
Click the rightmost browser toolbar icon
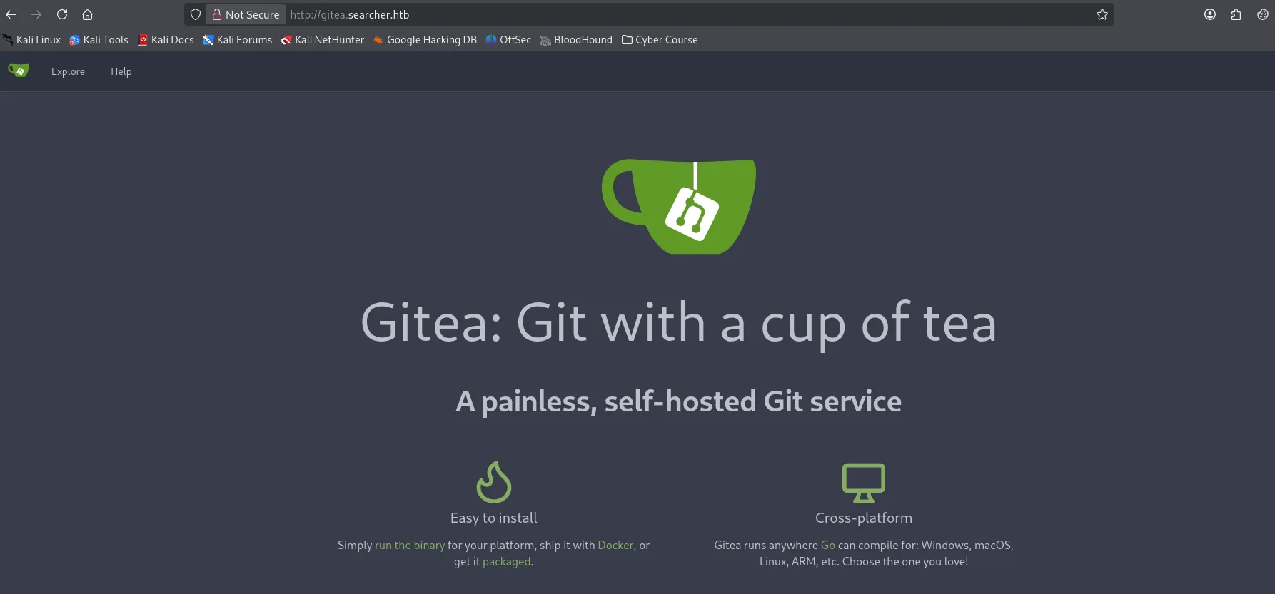tap(1262, 14)
